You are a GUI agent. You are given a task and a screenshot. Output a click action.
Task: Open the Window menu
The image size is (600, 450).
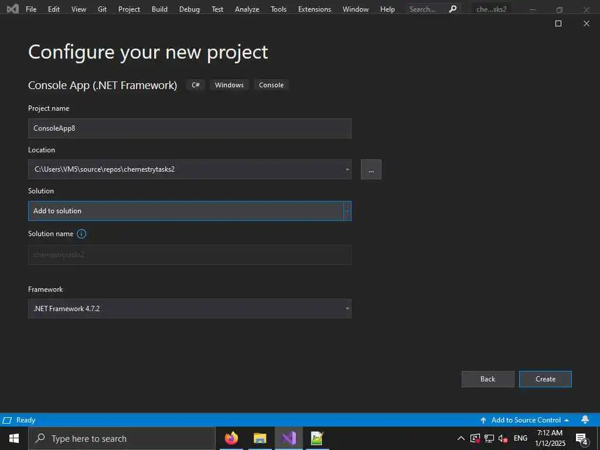click(x=356, y=9)
